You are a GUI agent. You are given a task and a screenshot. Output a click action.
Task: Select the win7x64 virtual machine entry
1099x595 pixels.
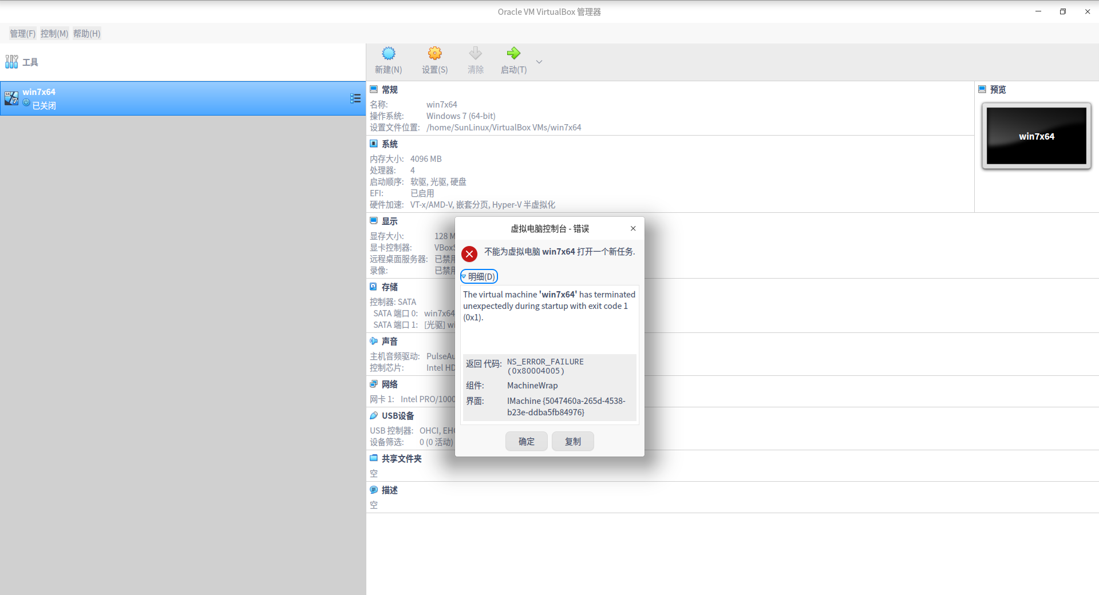pos(183,98)
